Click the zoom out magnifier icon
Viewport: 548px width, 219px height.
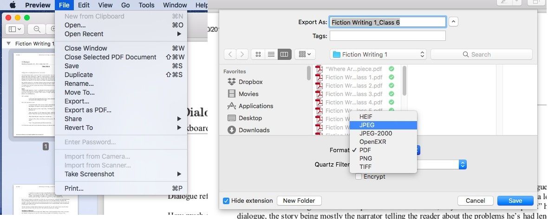tap(37, 29)
